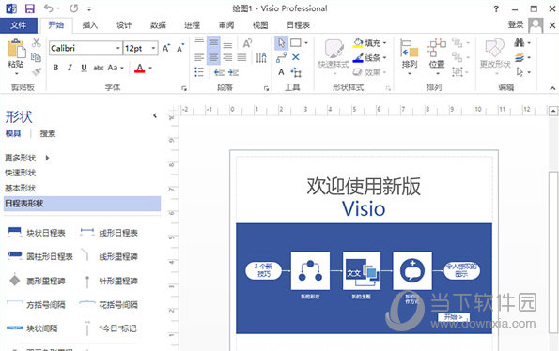Viewport: 559px width, 351px height.
Task: Pick the Block timeline shape
Action: [x=37, y=233]
